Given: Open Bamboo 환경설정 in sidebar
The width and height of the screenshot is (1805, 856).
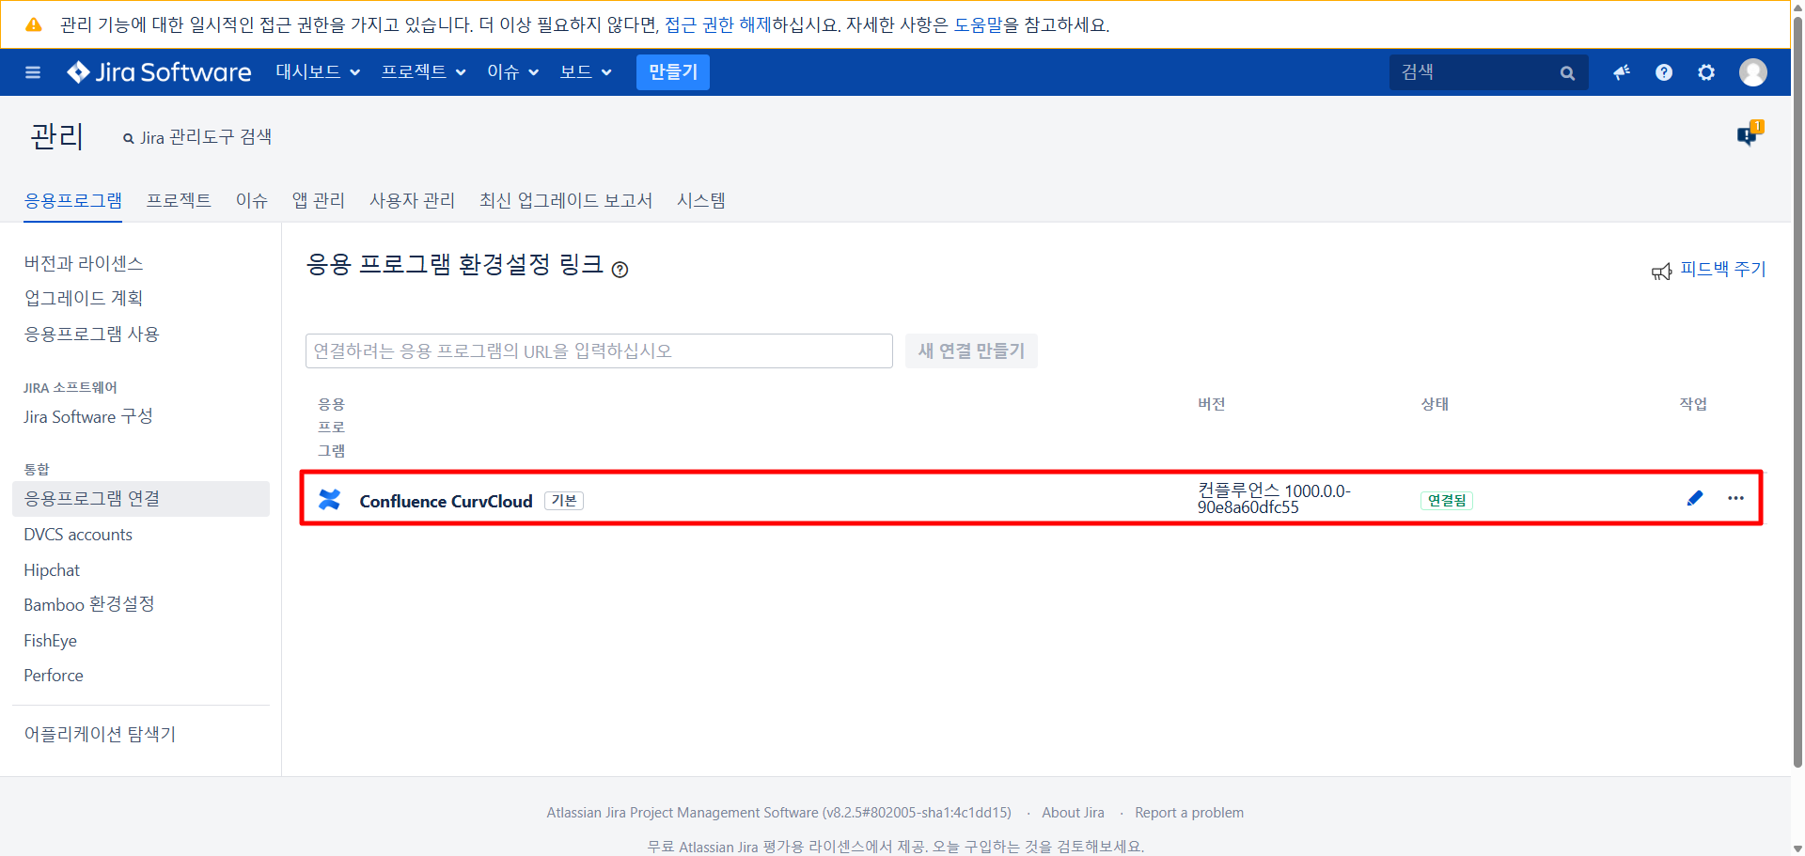Looking at the screenshot, I should [89, 604].
